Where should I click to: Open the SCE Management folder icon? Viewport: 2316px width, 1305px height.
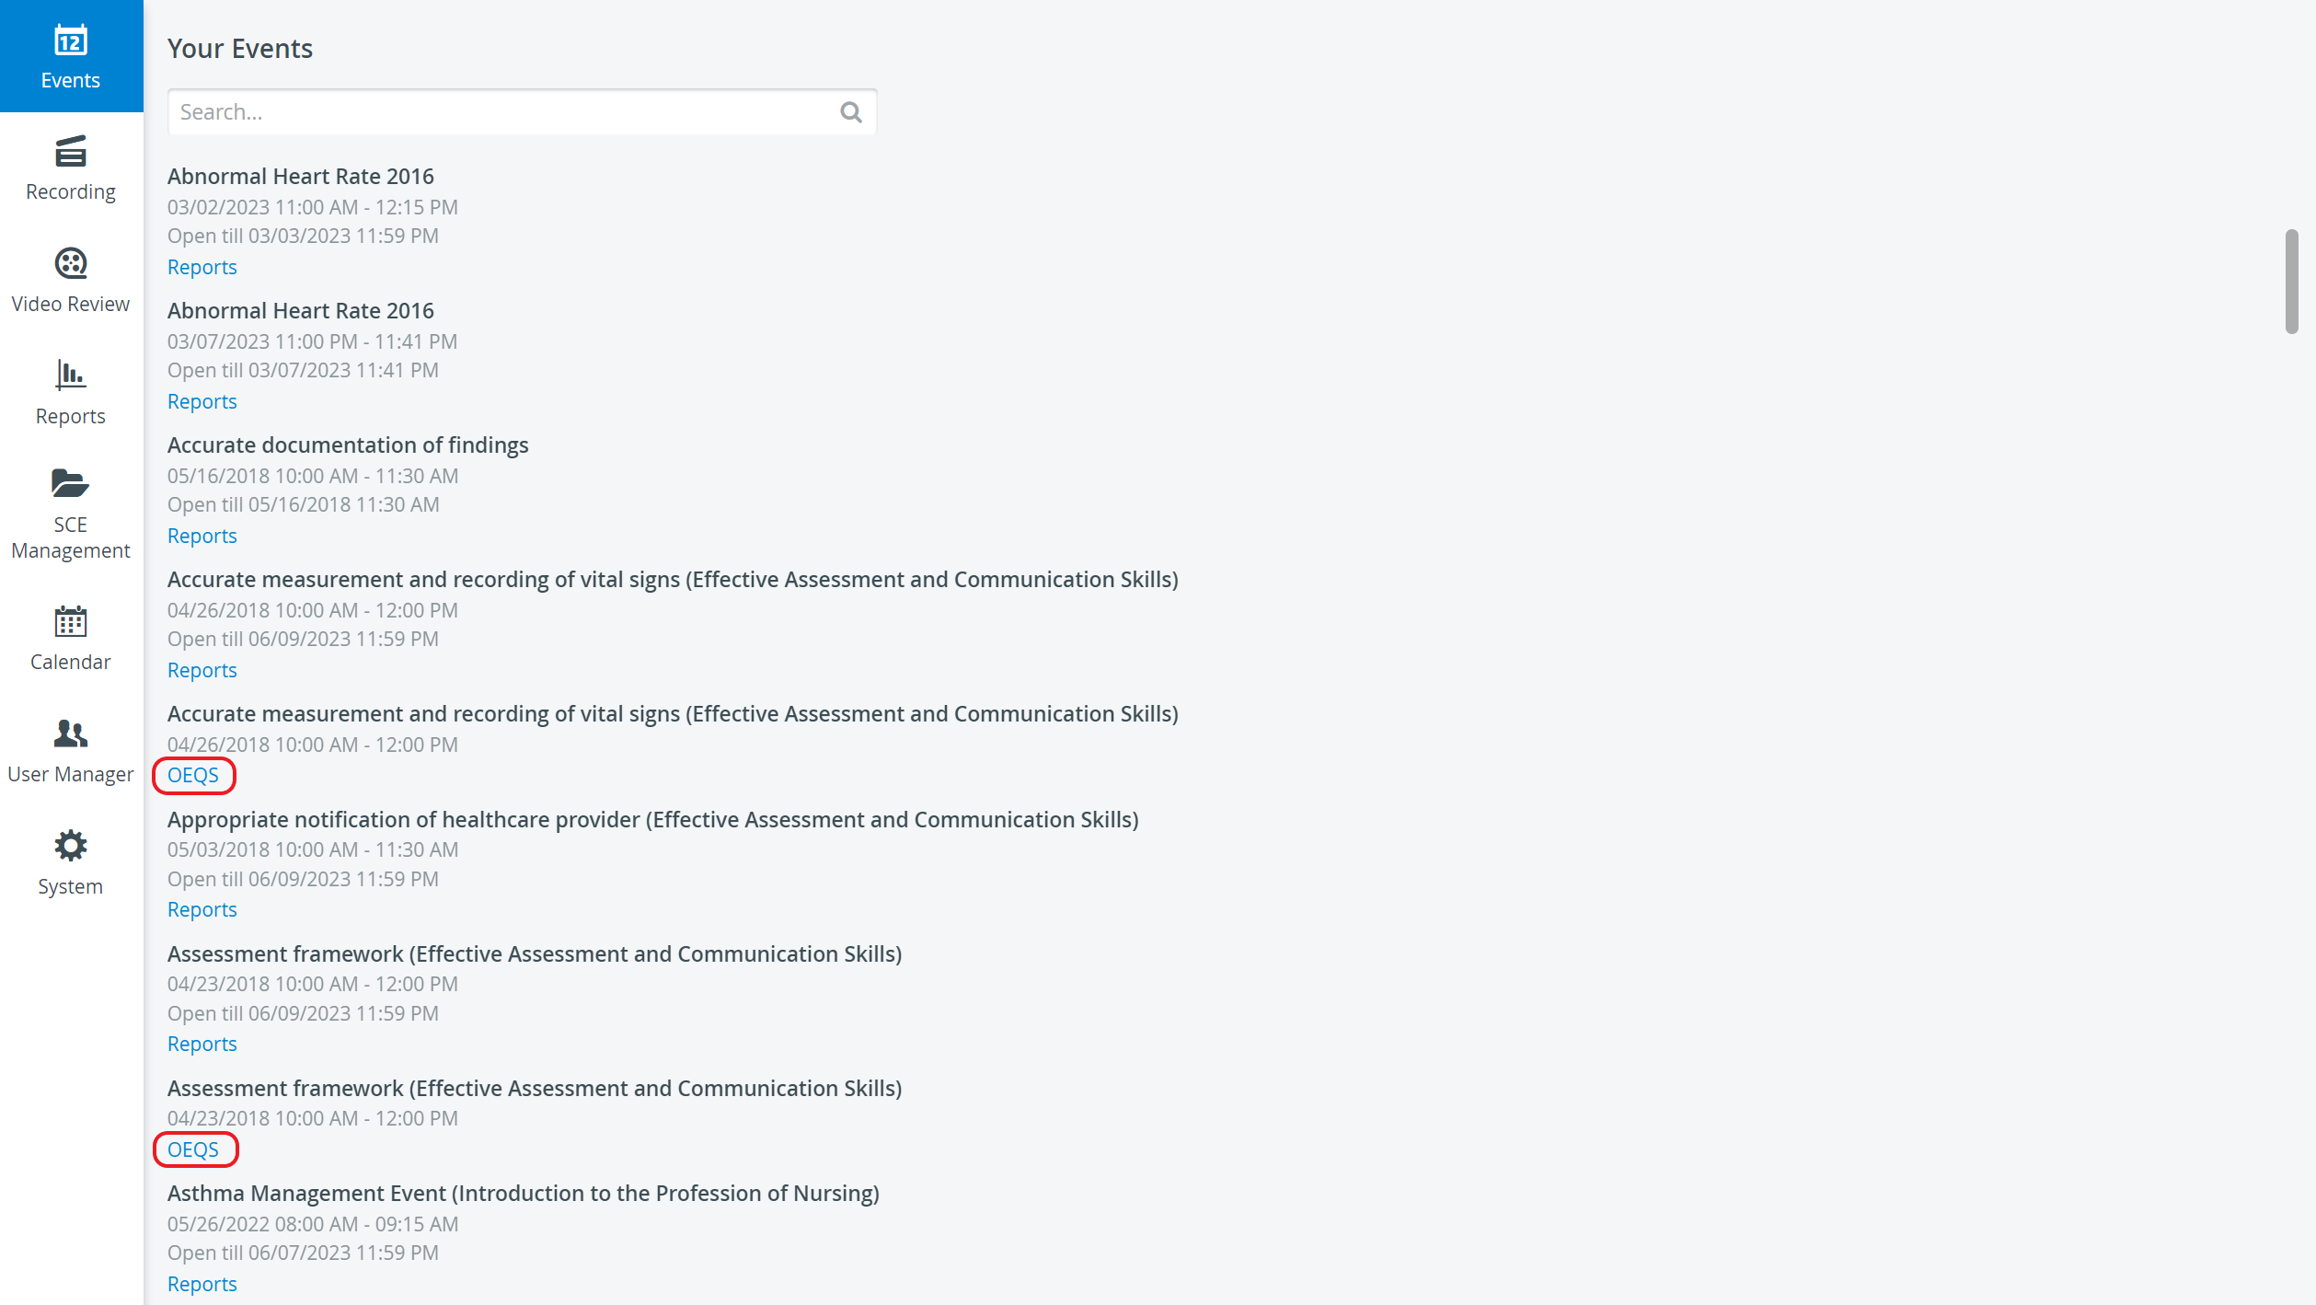pyautogui.click(x=71, y=483)
